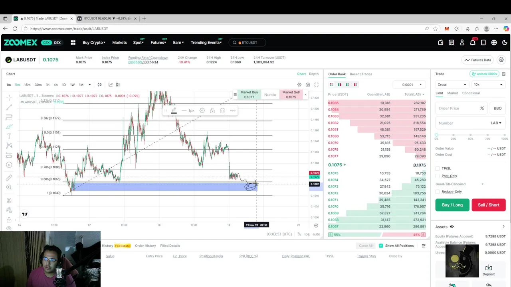Toggle Assets balance visibility eye

(x=452, y=227)
